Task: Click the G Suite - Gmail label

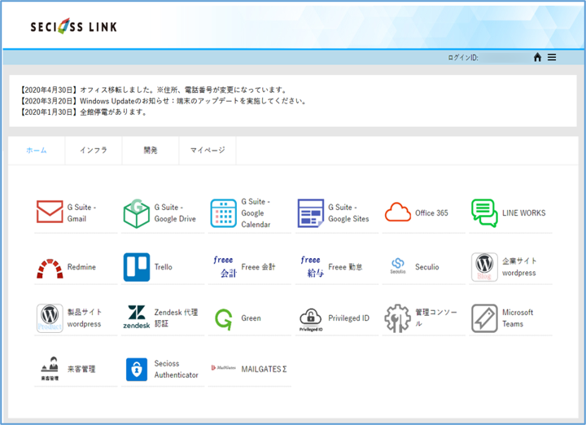Action: (x=81, y=212)
